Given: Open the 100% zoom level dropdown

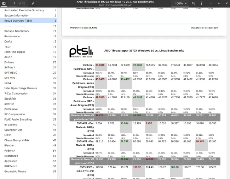Looking at the screenshot, I should (181, 4).
